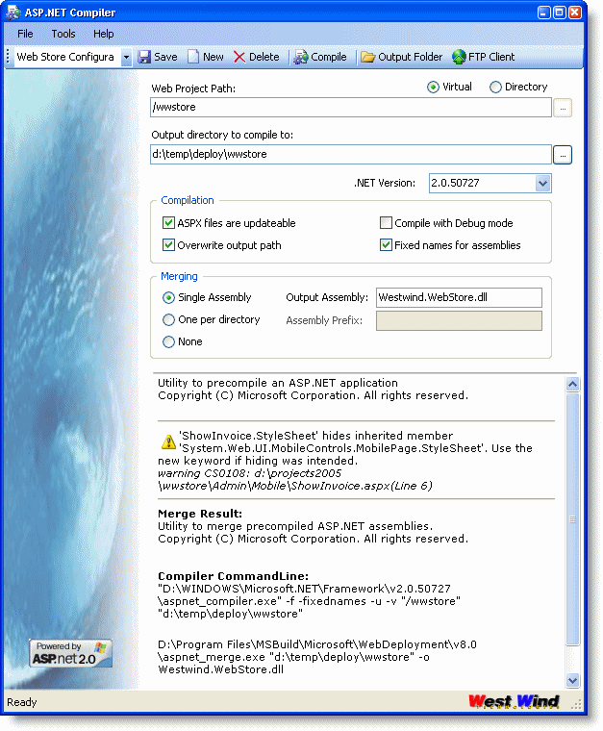Expand the .NET Version dropdown
The image size is (603, 731).
click(x=542, y=183)
